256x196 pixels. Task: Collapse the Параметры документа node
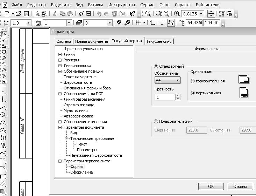pyautogui.click(x=60, y=127)
